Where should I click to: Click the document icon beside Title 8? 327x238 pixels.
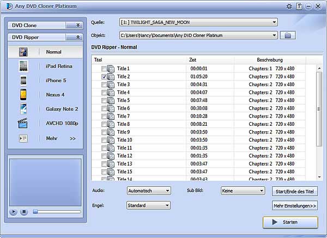click(x=111, y=124)
